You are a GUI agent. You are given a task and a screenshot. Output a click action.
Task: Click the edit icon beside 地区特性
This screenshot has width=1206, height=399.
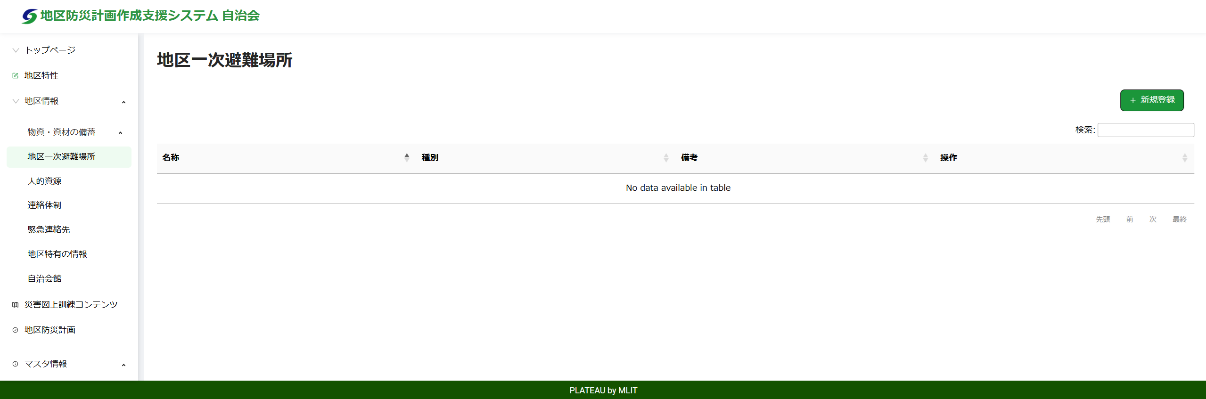(x=16, y=75)
